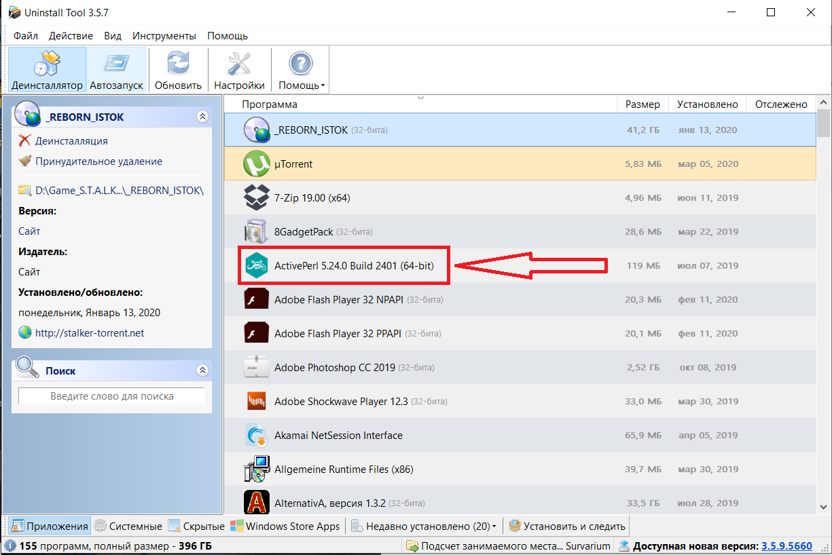Image resolution: width=832 pixels, height=555 pixels.
Task: Switch to Windows Store Apps tab
Action: pyautogui.click(x=285, y=526)
